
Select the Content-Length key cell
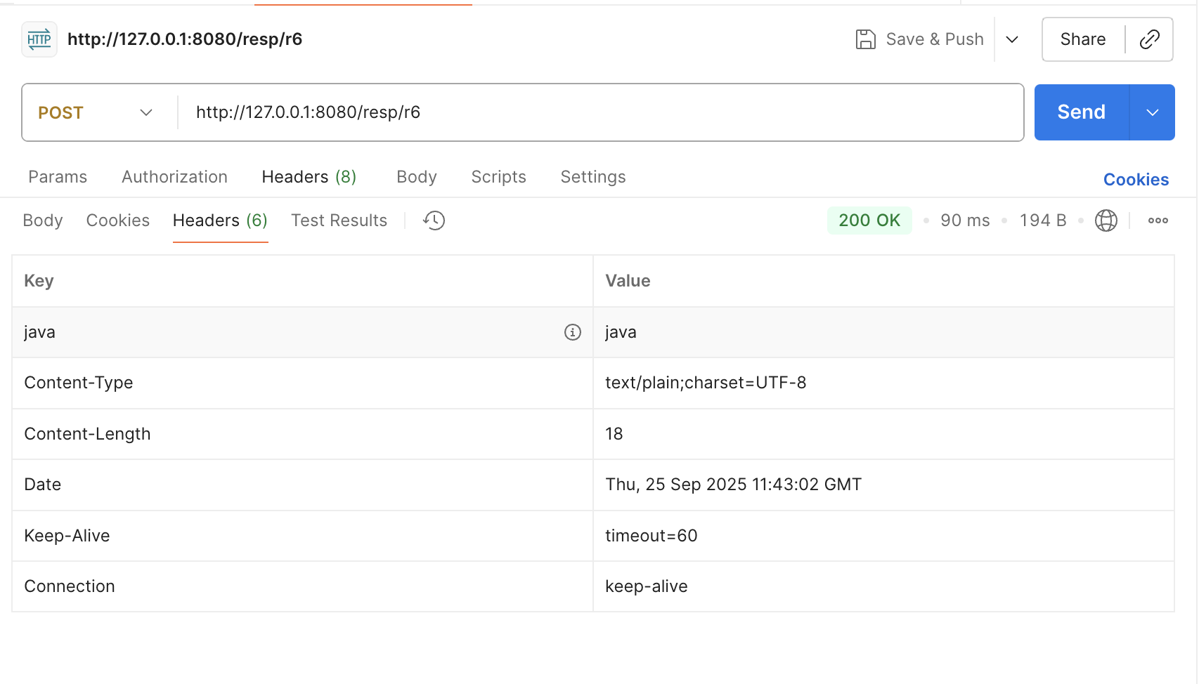pos(302,434)
